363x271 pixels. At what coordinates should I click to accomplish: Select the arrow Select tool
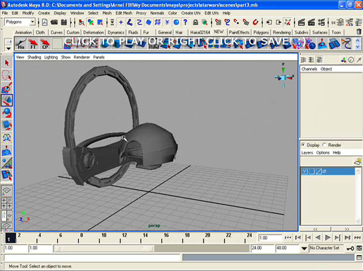click(7, 63)
